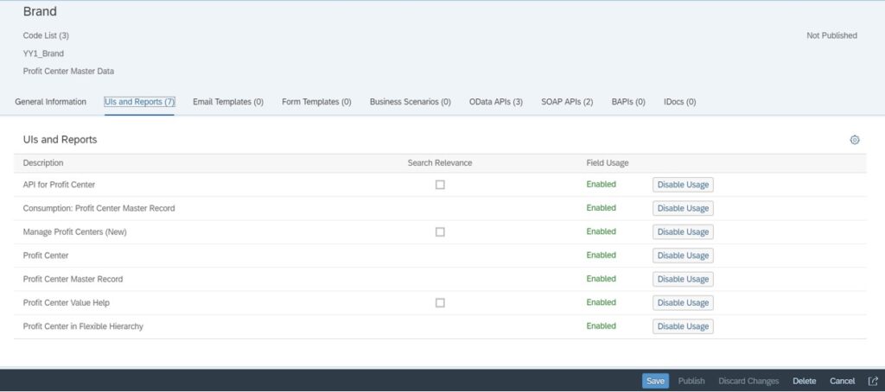
Task: Select the OData APIs (3) tab
Action: pyautogui.click(x=495, y=102)
